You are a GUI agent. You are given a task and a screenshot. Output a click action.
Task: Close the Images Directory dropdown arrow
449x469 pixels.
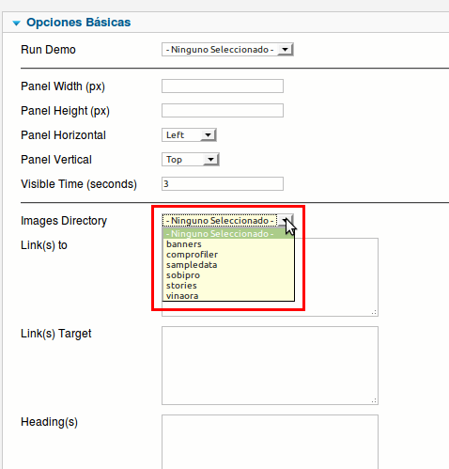(286, 221)
